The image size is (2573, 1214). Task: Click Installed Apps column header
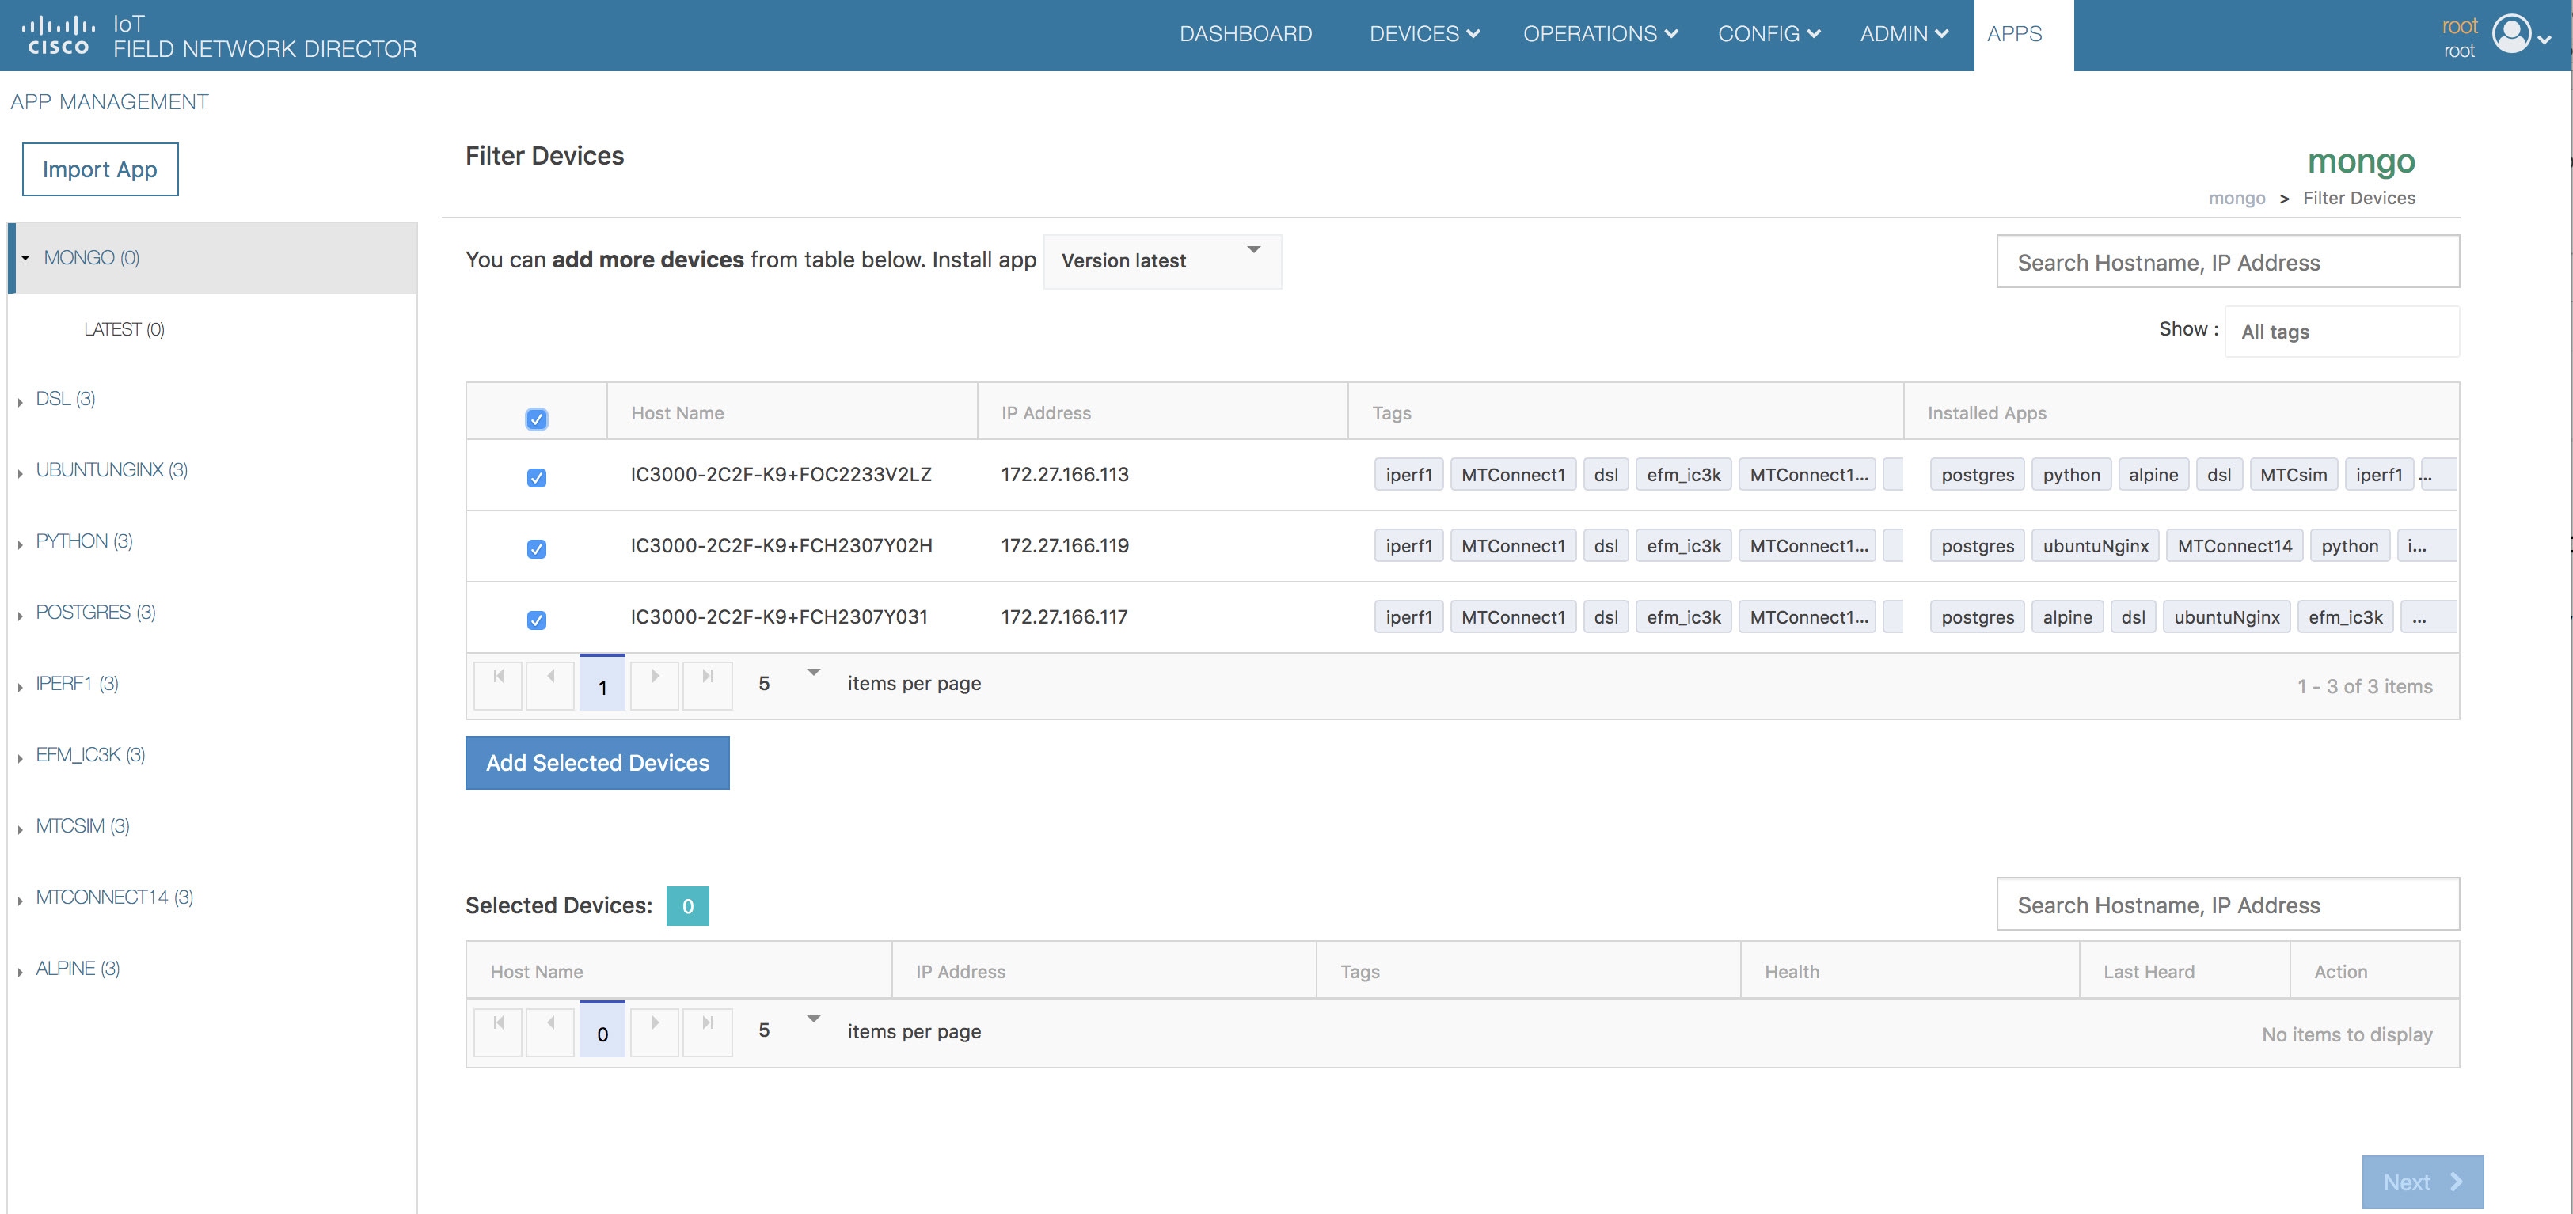[x=2181, y=412]
